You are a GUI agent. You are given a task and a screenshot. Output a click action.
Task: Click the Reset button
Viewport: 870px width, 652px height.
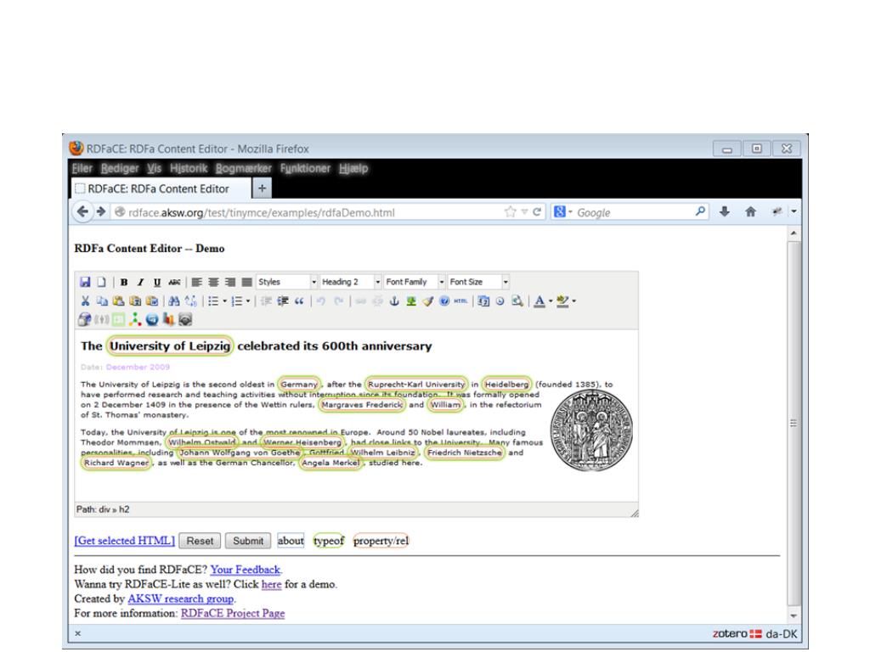200,541
